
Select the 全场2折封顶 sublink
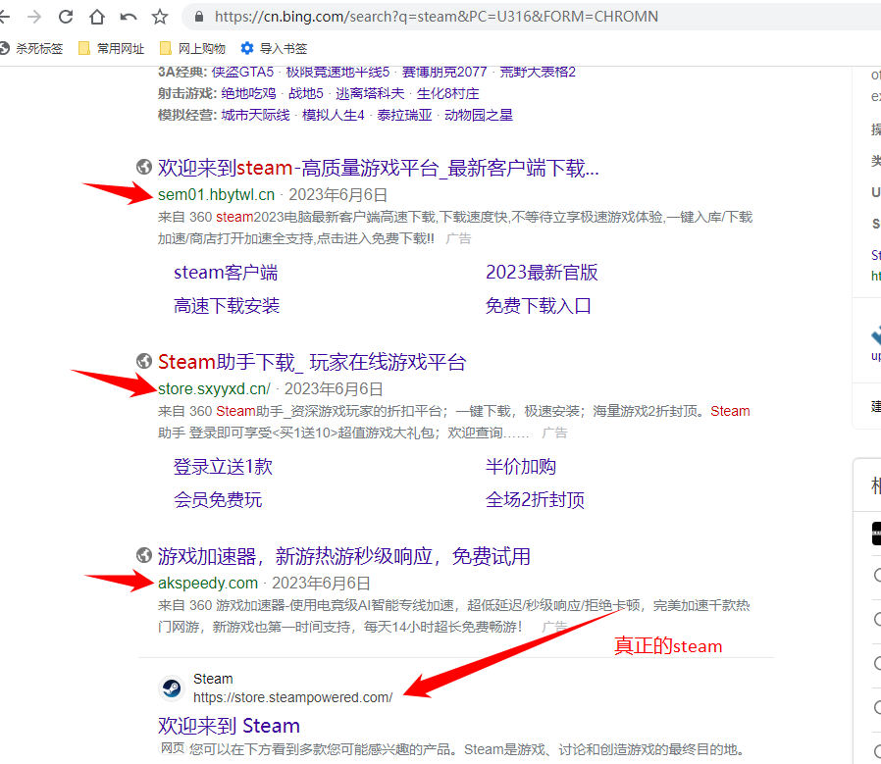(535, 500)
